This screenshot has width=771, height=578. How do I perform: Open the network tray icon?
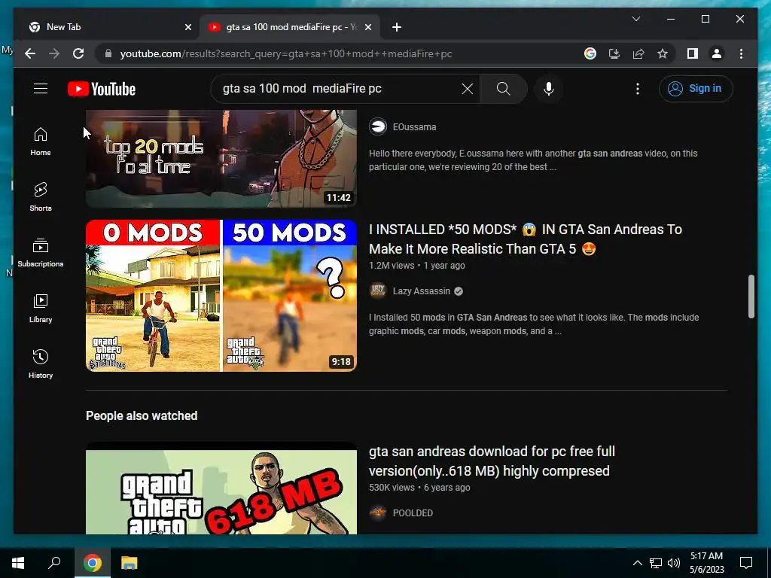(656, 563)
